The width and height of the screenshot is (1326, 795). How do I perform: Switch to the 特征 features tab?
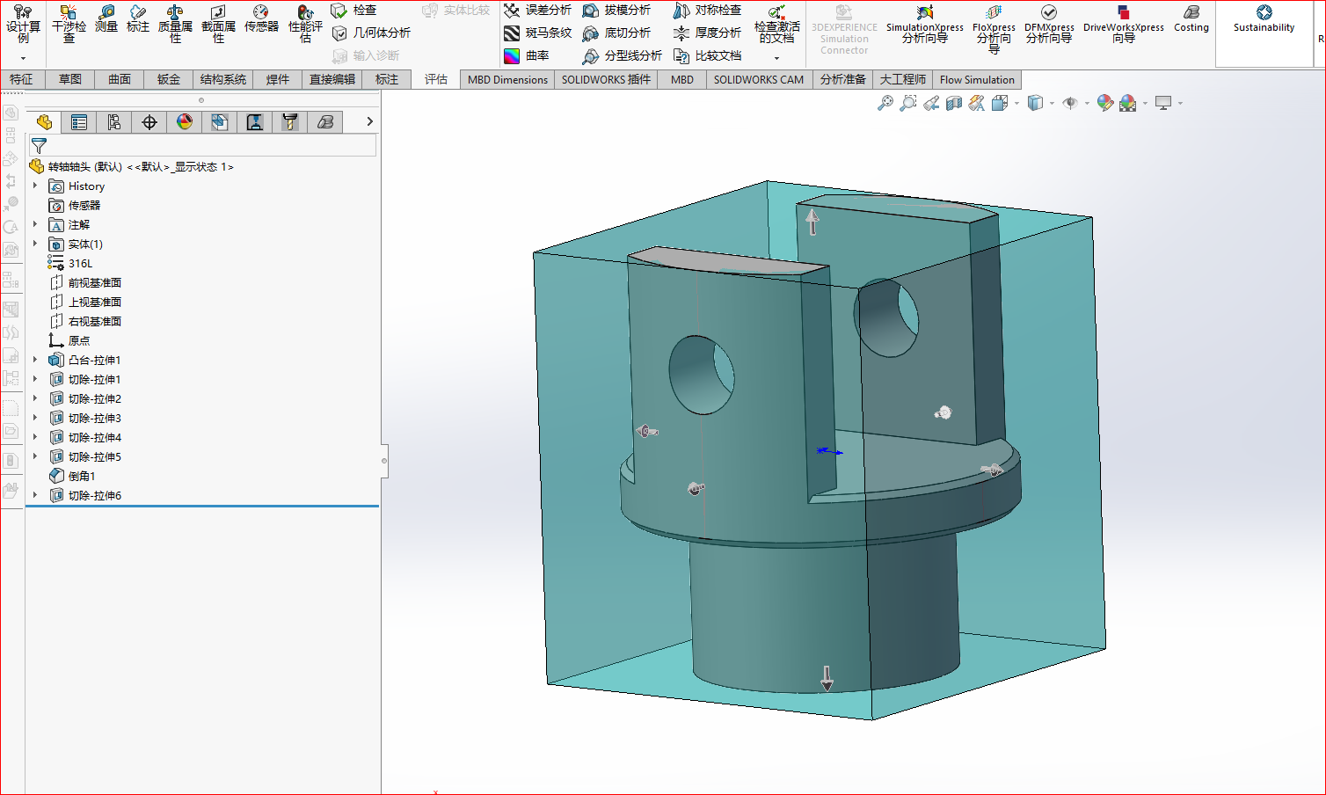pyautogui.click(x=21, y=79)
